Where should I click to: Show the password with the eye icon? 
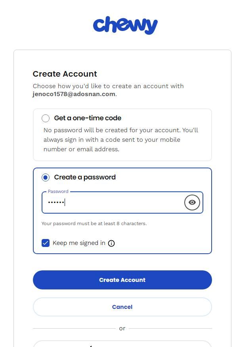click(192, 202)
